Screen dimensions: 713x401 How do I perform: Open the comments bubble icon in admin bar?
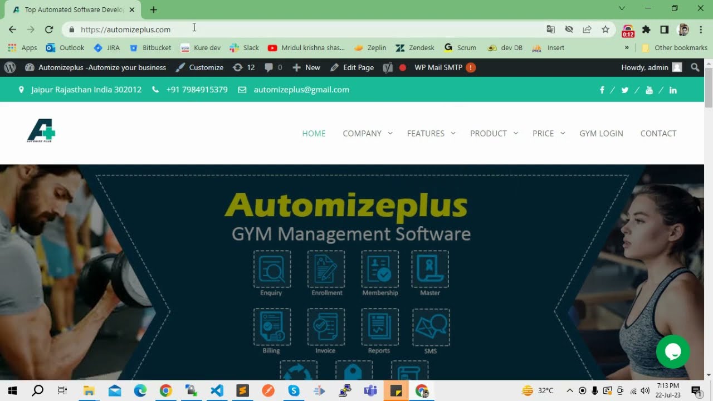click(x=274, y=67)
